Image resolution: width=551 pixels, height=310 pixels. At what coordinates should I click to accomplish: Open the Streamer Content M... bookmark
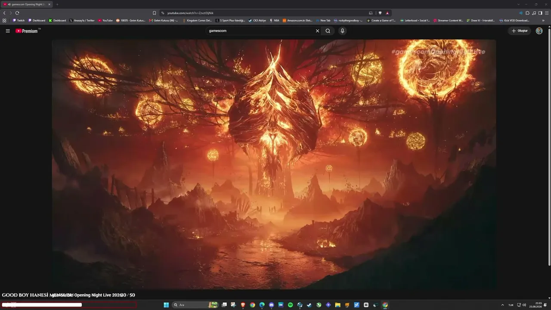[x=449, y=20]
